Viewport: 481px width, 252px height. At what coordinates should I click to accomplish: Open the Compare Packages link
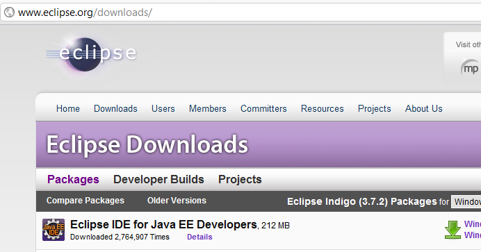tap(85, 201)
